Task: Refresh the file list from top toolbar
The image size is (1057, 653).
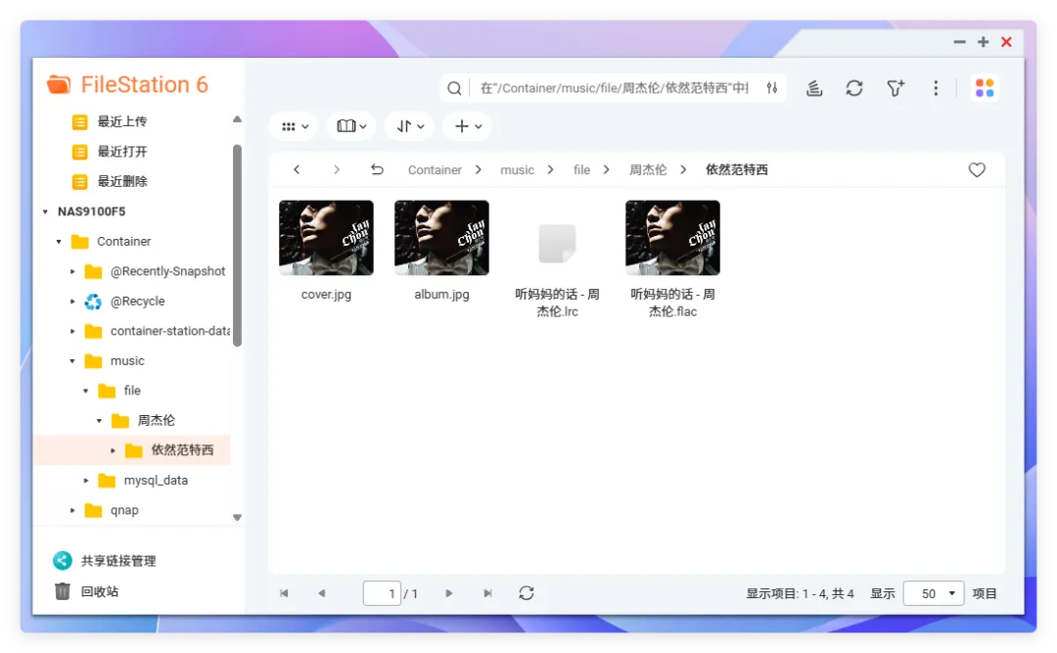Action: [854, 88]
